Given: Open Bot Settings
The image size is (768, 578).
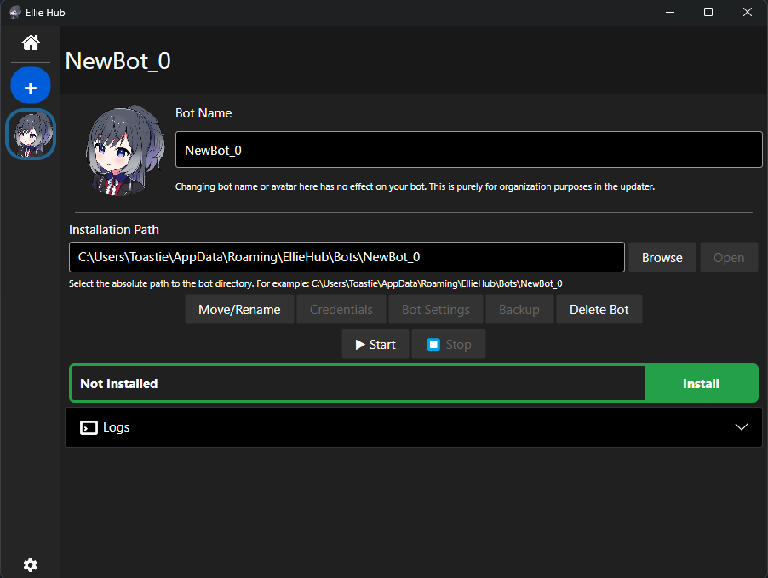Looking at the screenshot, I should pyautogui.click(x=436, y=309).
